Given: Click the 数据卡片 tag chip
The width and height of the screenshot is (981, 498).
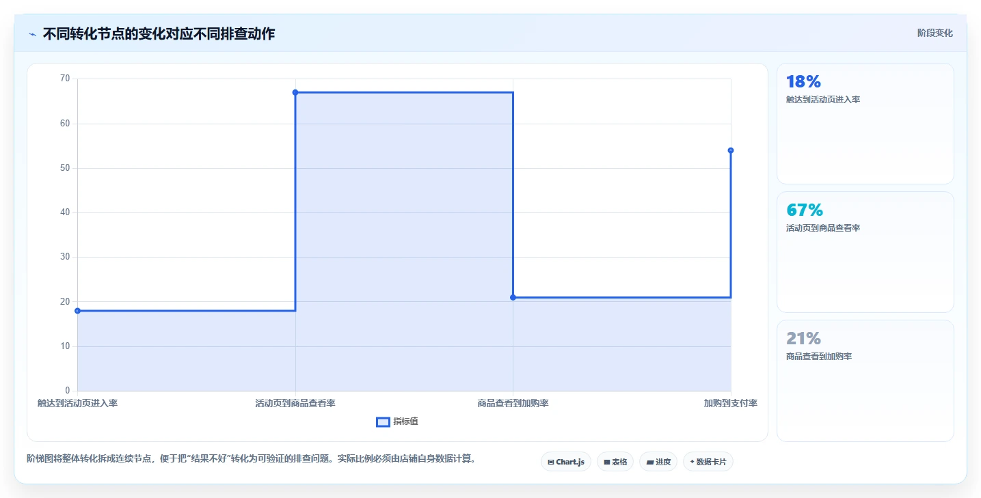Looking at the screenshot, I should 708,462.
